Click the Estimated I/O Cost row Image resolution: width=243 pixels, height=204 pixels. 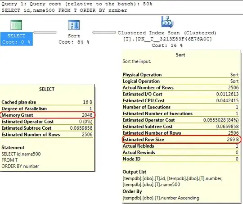[x=181, y=94]
